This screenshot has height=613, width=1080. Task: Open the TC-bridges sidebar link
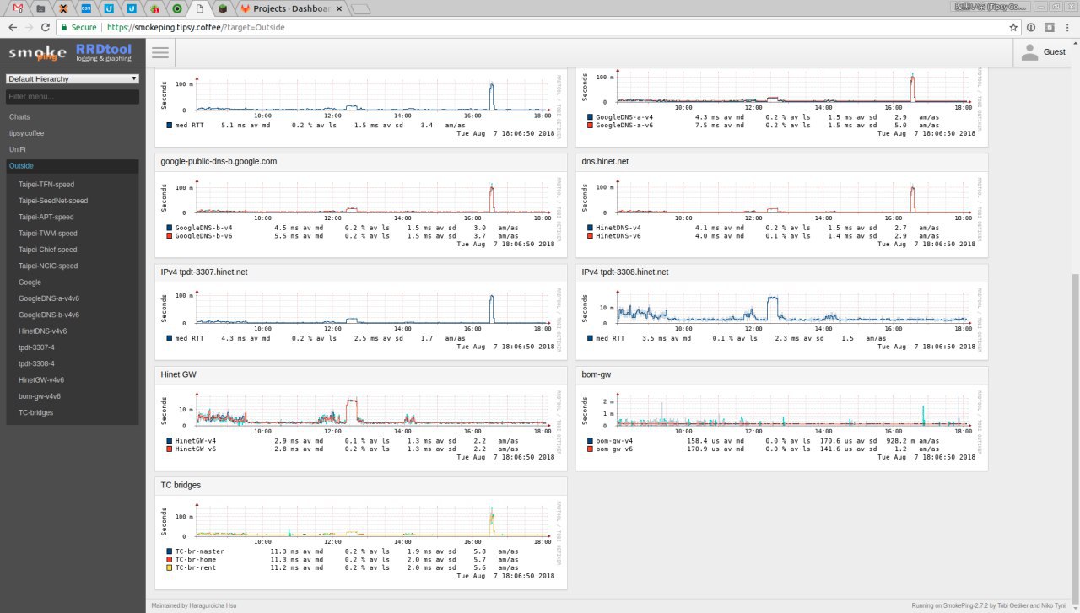pyautogui.click(x=36, y=412)
